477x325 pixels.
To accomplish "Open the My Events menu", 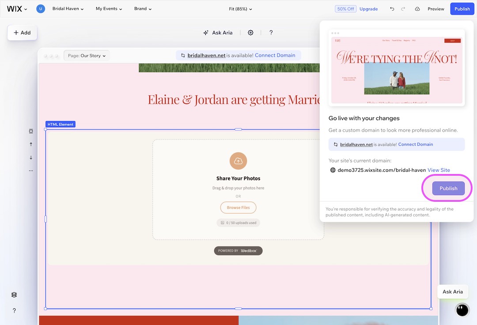I will coord(108,8).
